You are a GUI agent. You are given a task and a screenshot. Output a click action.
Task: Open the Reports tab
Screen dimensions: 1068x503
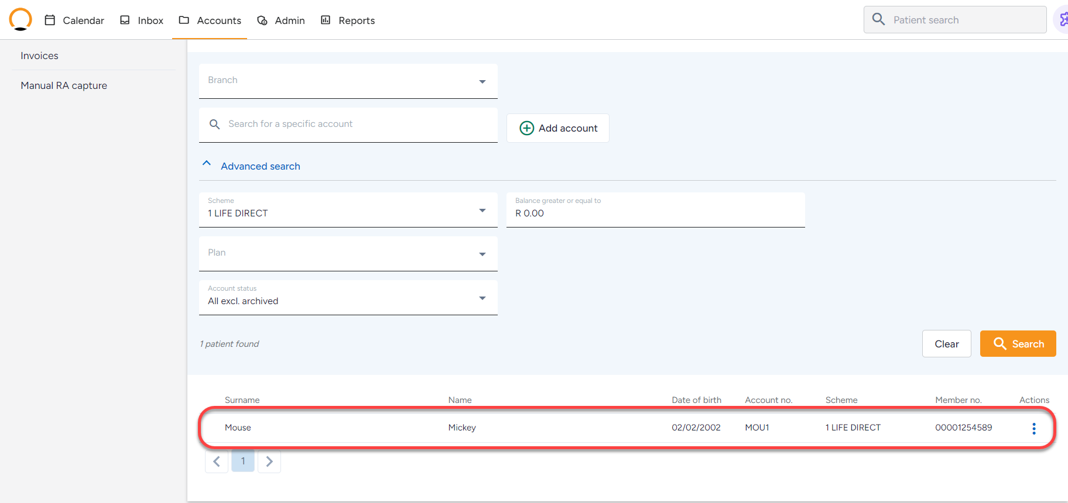pos(348,20)
